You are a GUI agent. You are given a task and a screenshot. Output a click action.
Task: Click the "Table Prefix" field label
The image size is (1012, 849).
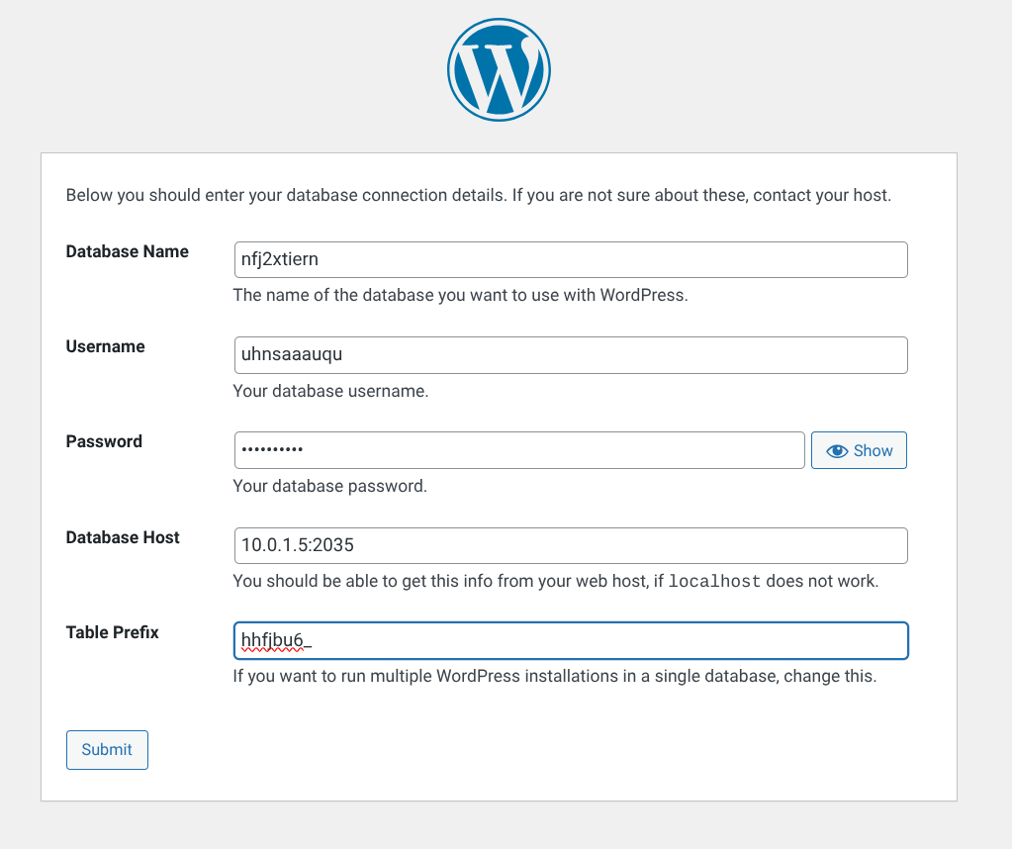[112, 632]
